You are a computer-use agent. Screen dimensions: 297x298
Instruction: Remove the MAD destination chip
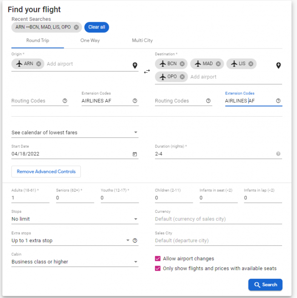coord(218,64)
